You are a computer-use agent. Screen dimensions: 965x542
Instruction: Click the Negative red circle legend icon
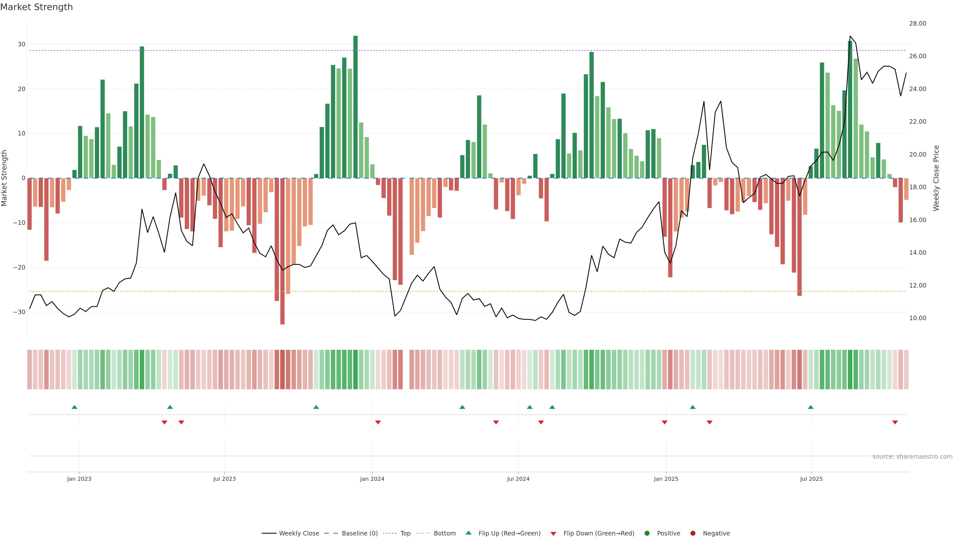click(693, 533)
